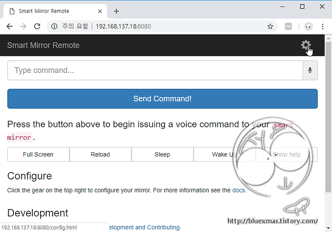The width and height of the screenshot is (332, 232).
Task: Put the mirror to Sleep
Action: (162, 155)
